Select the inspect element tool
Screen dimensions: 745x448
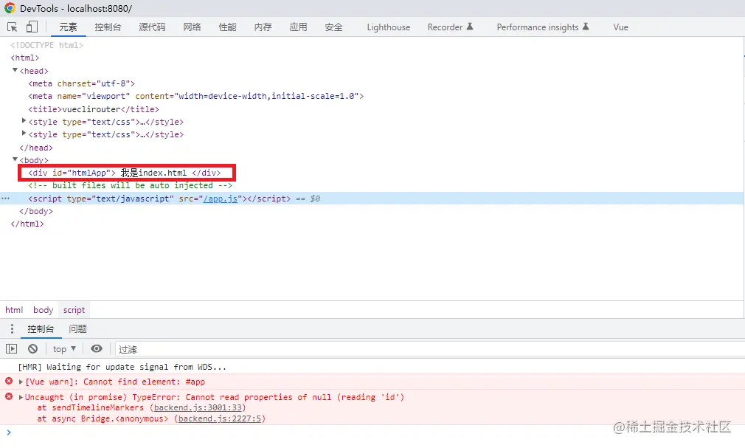(x=12, y=27)
